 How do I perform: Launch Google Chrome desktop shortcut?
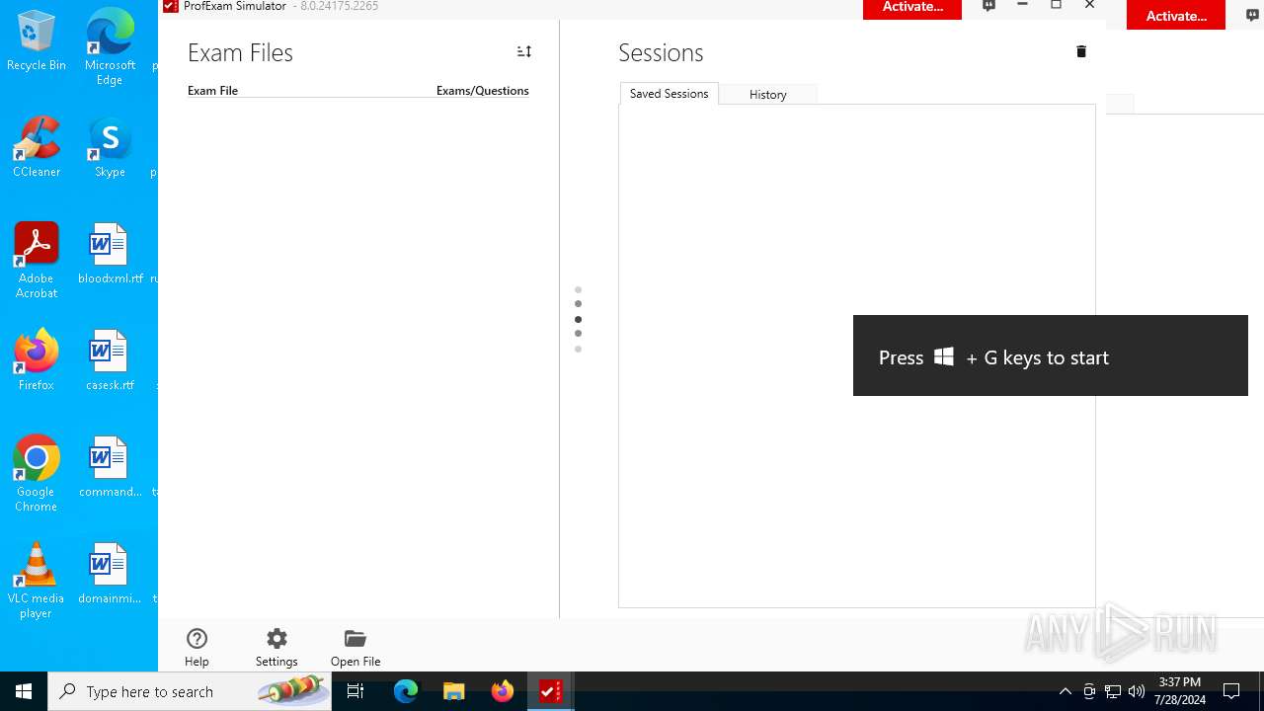37,474
